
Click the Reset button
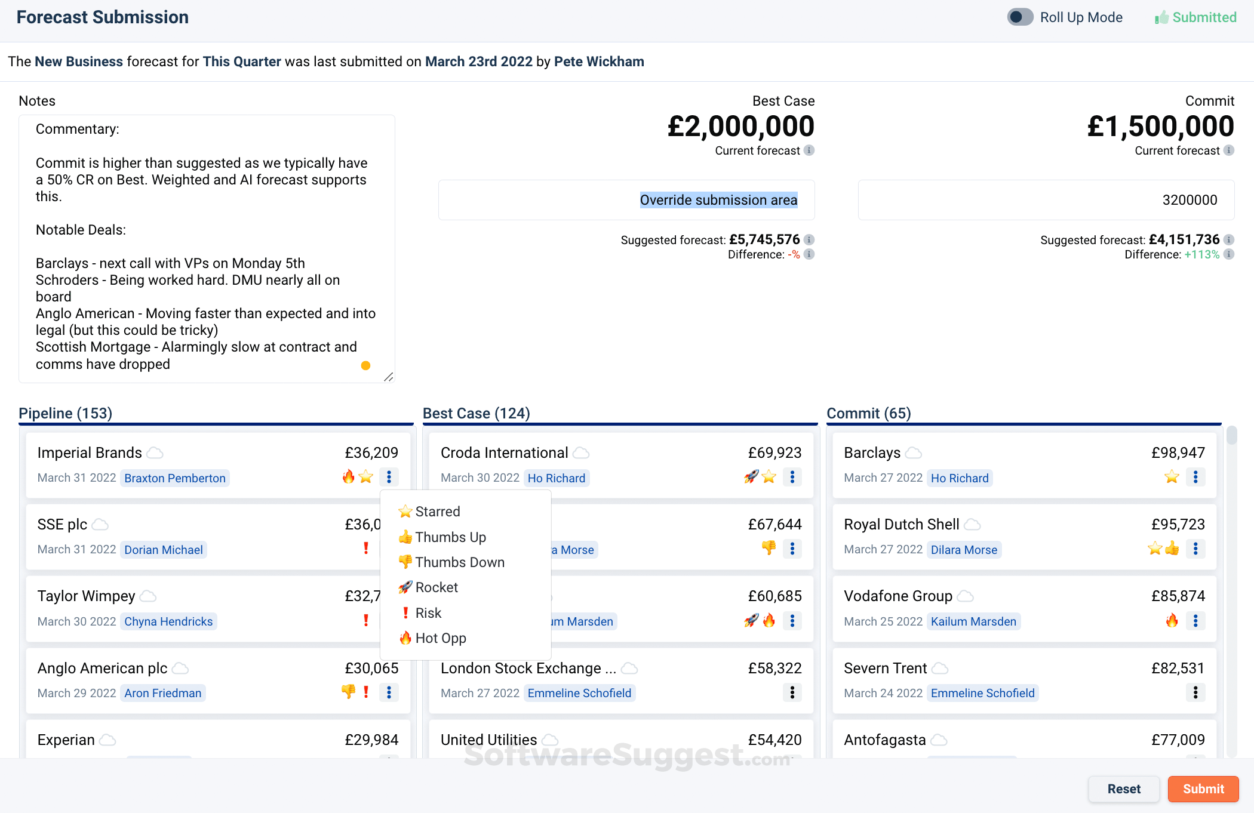pos(1123,789)
